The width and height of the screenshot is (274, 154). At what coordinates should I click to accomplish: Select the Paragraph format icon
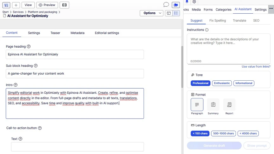click(x=197, y=105)
